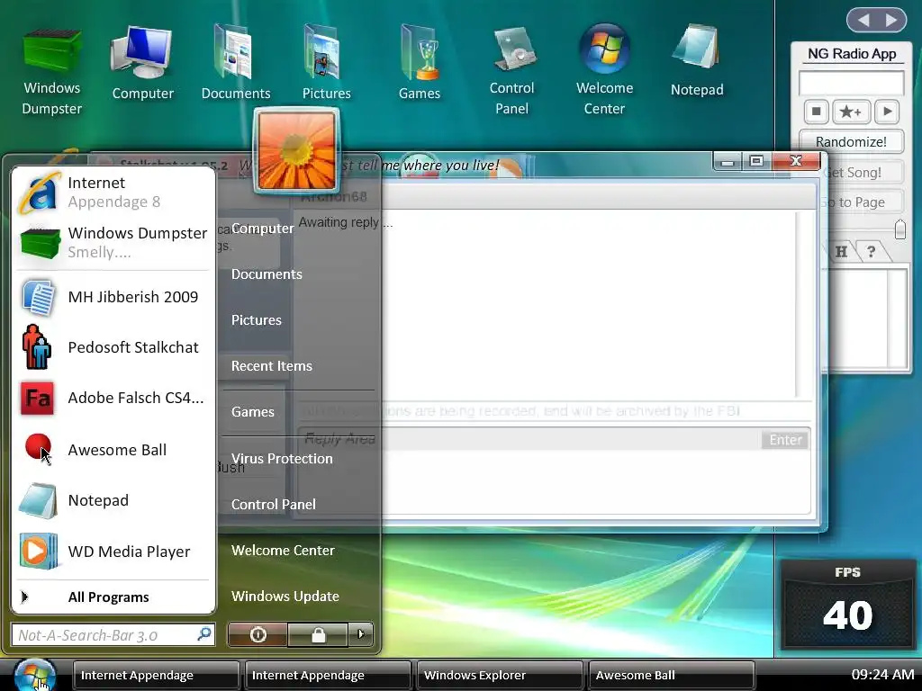Click the Randomize! button in Radio App
This screenshot has width=922, height=691.
[851, 141]
